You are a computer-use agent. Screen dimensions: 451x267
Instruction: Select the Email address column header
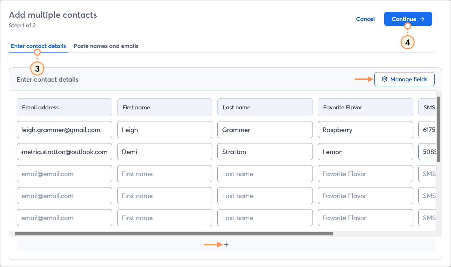64,107
